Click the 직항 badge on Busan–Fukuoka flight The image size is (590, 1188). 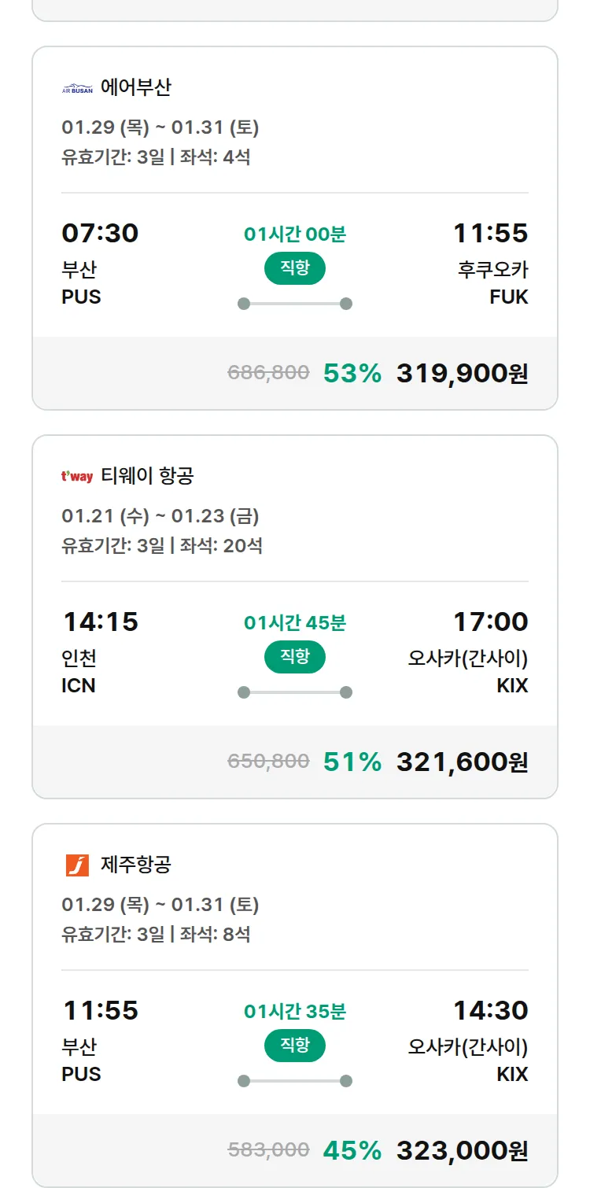295,269
